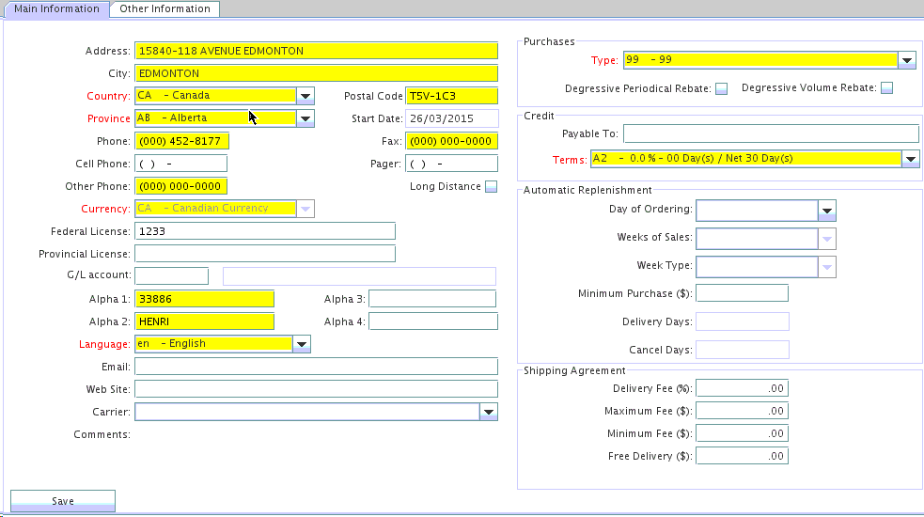
Task: Click the Delivery Fee (%) field
Action: click(x=742, y=388)
